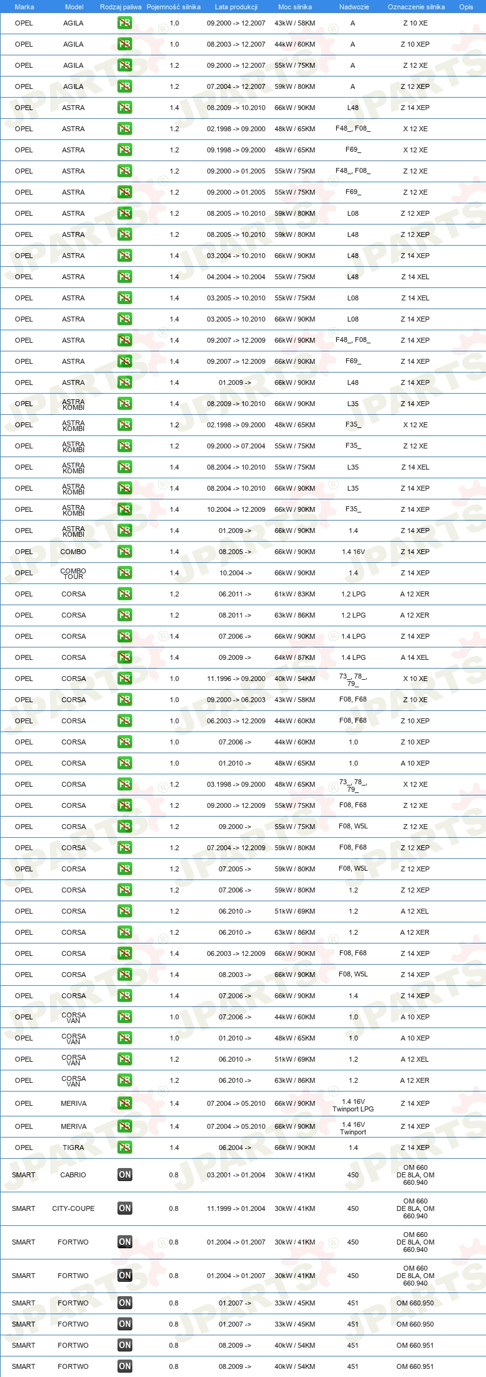Click the petrol icon in the AGILA 59kW / 80KM row
486x1377 pixels.
tap(124, 86)
